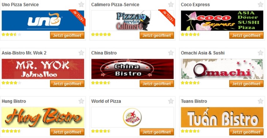This screenshot has height=138, width=267.
Task: Favorite Uno Pizza Service with star icon
Action: click(81, 4)
